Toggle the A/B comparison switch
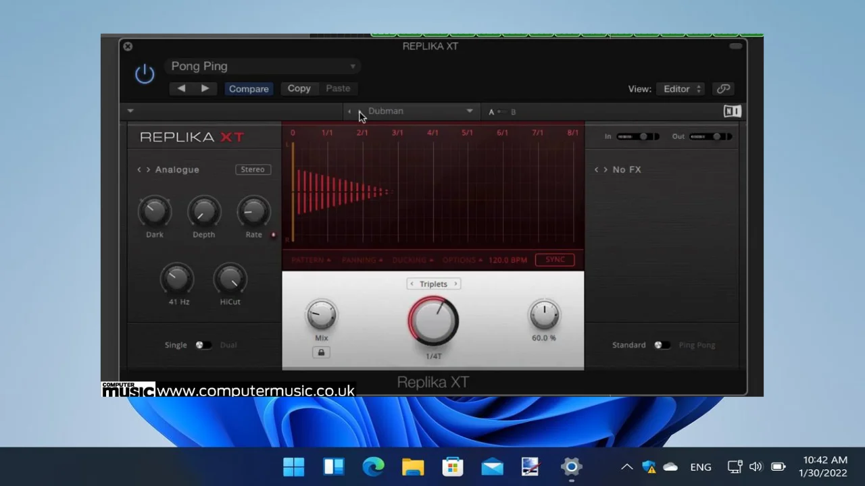Screen dimensions: 865x486 pos(501,112)
